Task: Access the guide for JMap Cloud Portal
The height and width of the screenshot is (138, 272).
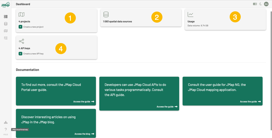Action: pos(84,102)
